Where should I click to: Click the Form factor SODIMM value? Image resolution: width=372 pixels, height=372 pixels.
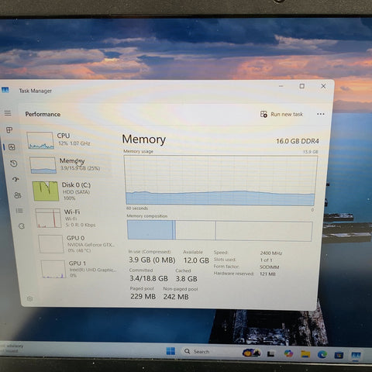click(269, 267)
